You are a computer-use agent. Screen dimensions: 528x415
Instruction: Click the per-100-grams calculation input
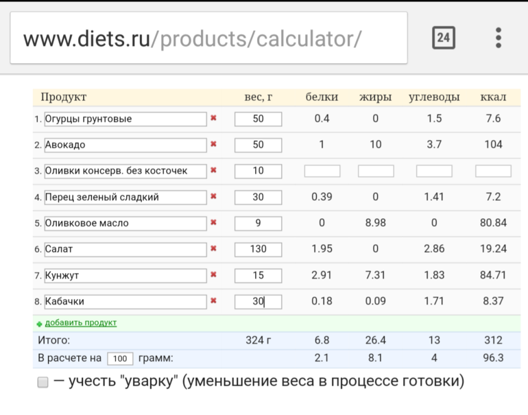click(120, 359)
